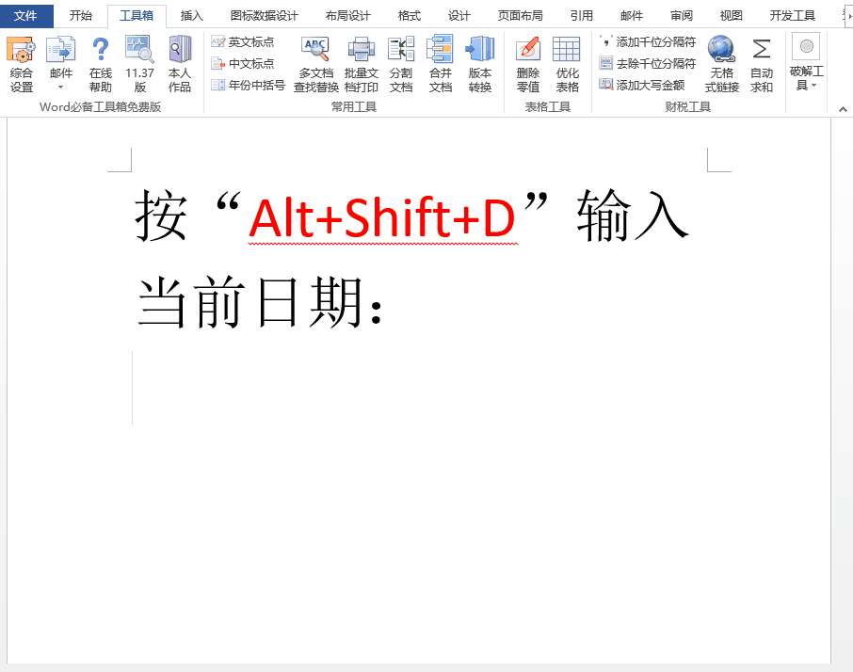Screen dimensions: 853x672
Task: Open the 插入 ribbon tab
Action: [x=191, y=15]
